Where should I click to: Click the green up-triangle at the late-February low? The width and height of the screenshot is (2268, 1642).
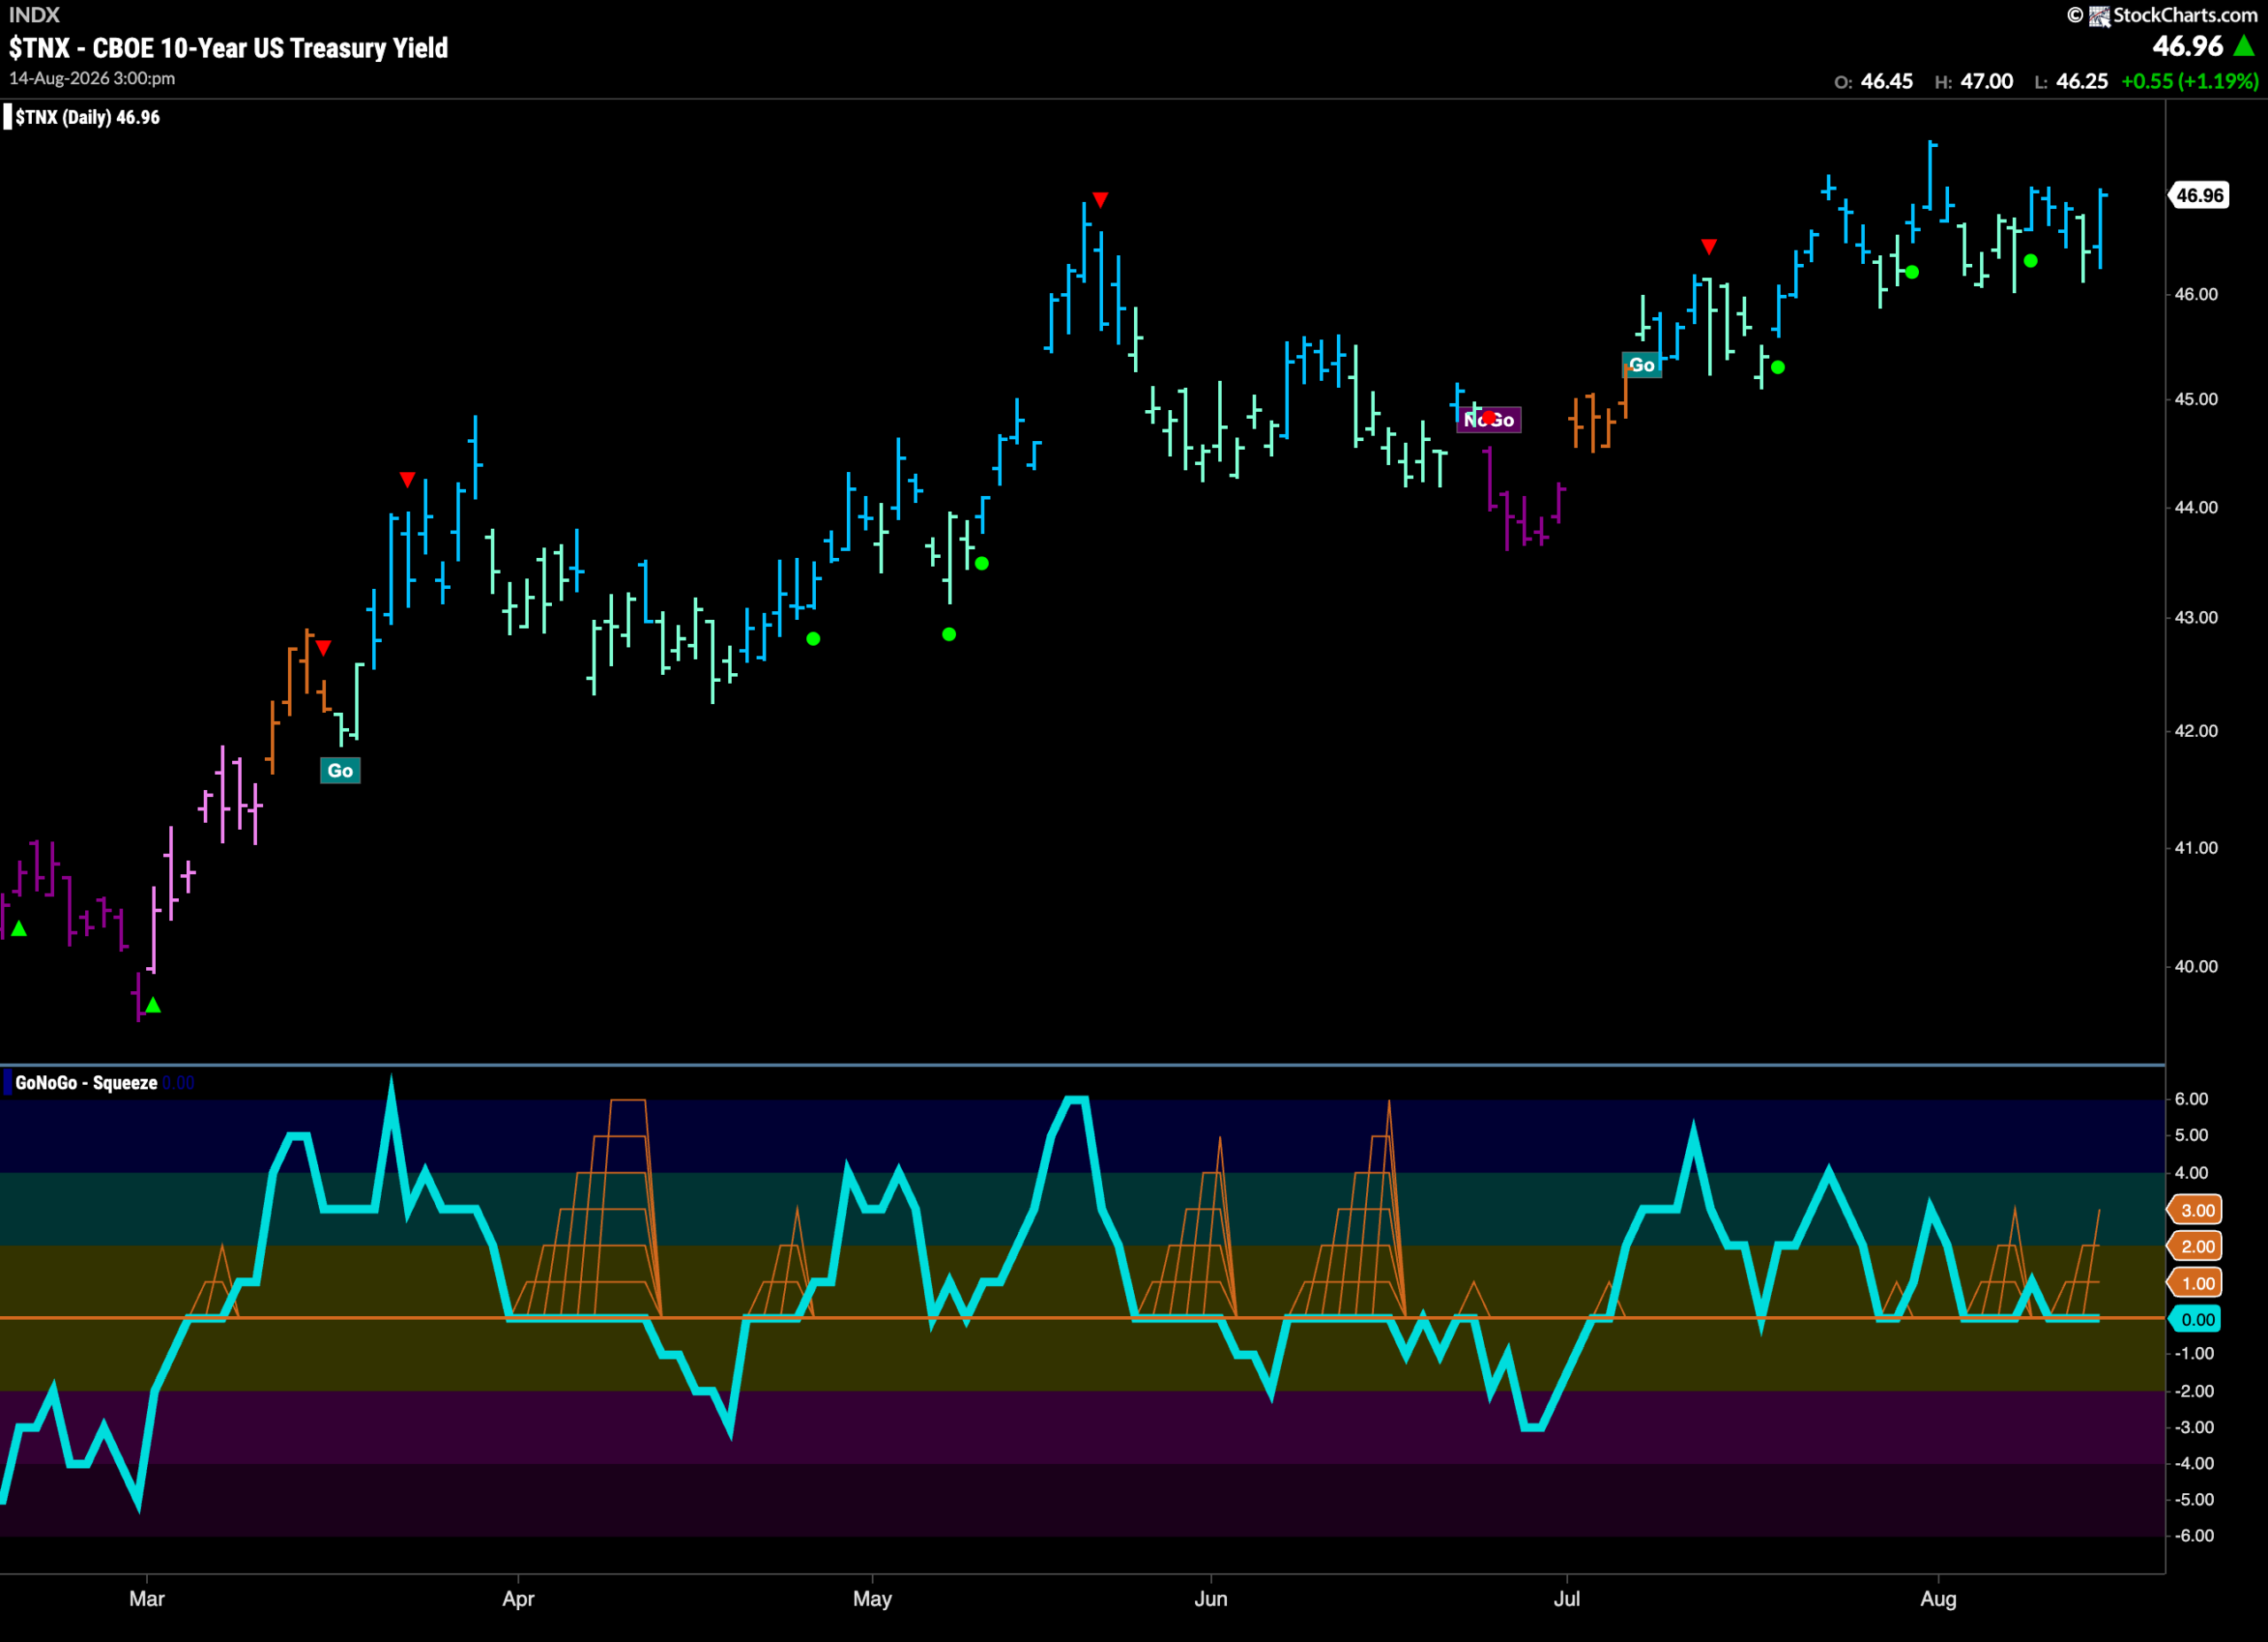point(153,1005)
